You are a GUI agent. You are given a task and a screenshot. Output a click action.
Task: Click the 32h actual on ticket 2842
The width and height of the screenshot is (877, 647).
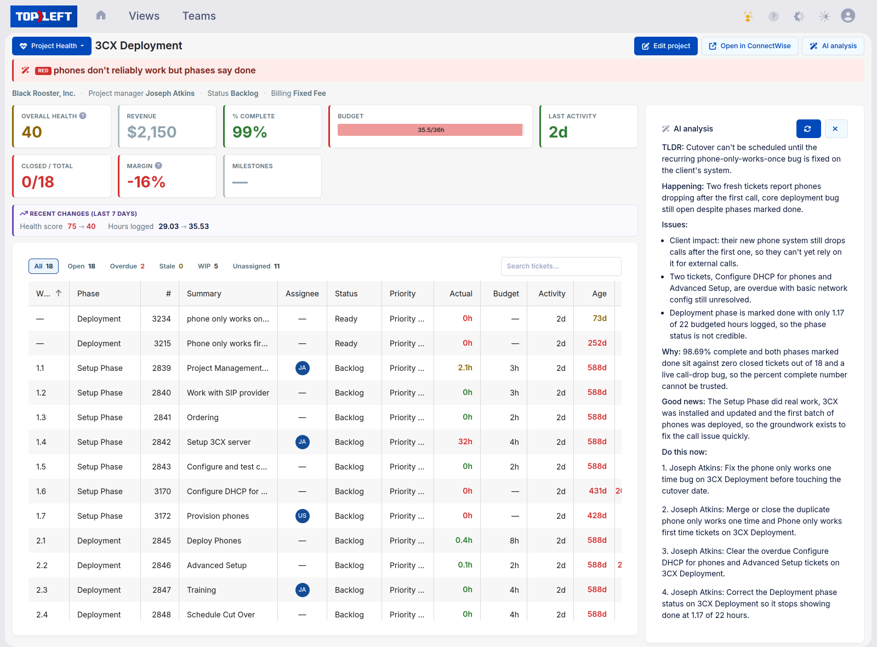point(465,442)
